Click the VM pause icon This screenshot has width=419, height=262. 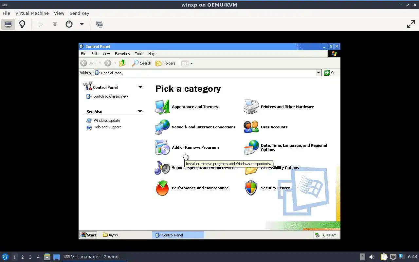(x=55, y=24)
